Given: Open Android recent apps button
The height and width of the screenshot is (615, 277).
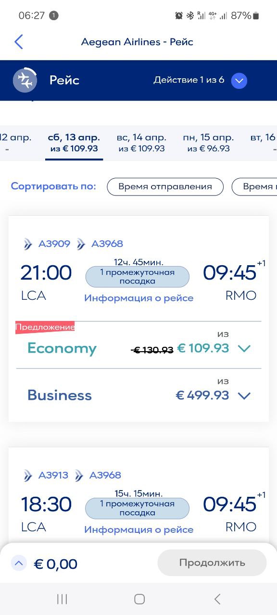Looking at the screenshot, I should point(62,599).
